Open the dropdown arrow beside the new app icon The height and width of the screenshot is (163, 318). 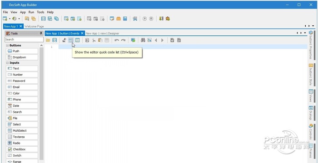pyautogui.click(x=10, y=19)
